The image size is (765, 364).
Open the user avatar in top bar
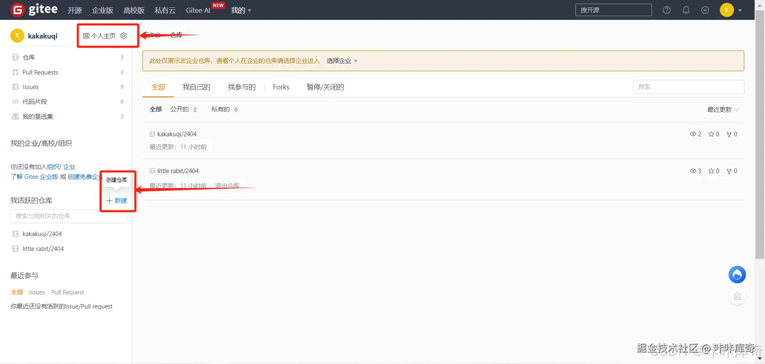click(x=727, y=10)
